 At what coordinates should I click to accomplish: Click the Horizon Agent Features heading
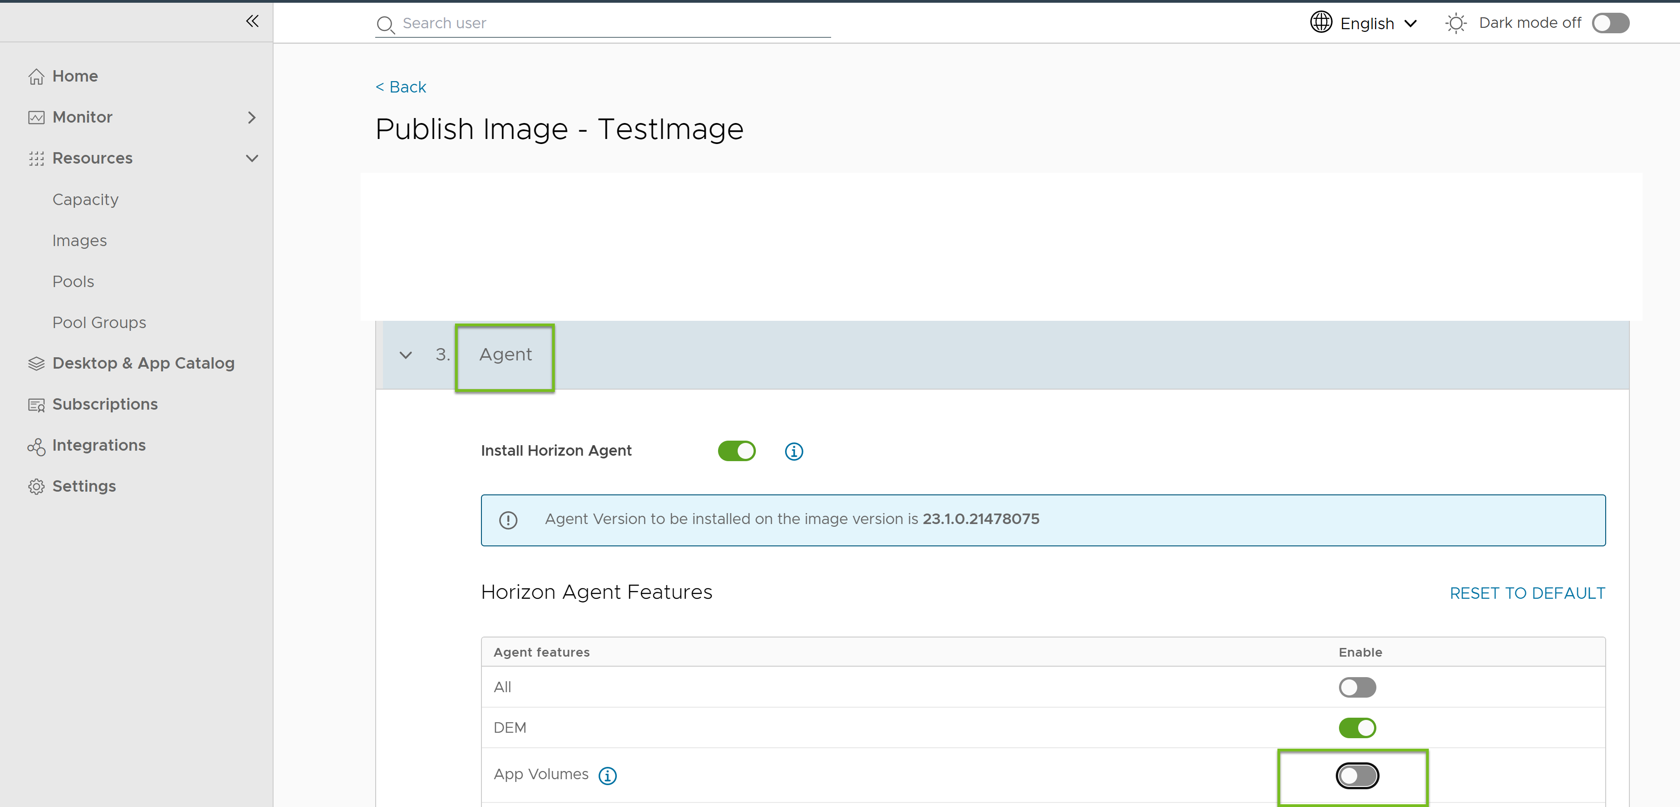pos(596,592)
